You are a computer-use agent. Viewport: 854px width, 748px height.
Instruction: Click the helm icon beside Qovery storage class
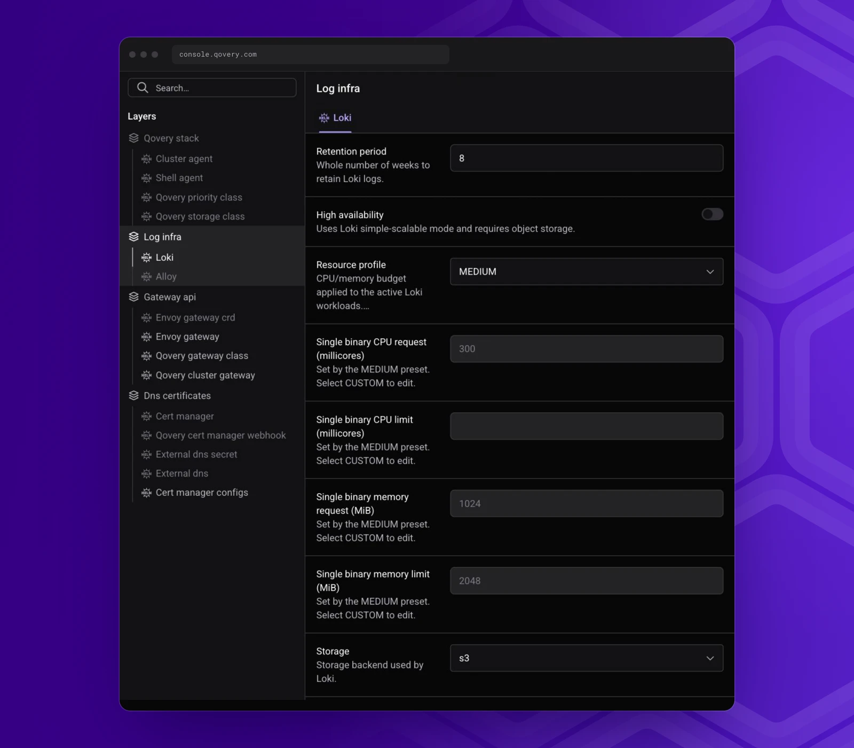click(x=146, y=216)
